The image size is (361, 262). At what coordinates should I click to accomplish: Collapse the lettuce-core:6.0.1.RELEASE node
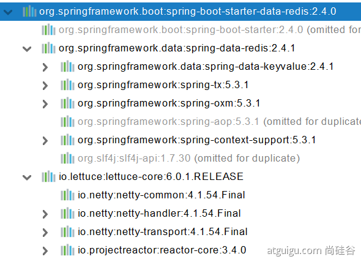27,178
